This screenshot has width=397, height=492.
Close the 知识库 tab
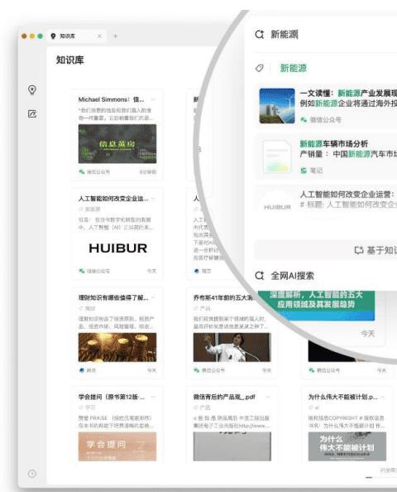tap(99, 36)
